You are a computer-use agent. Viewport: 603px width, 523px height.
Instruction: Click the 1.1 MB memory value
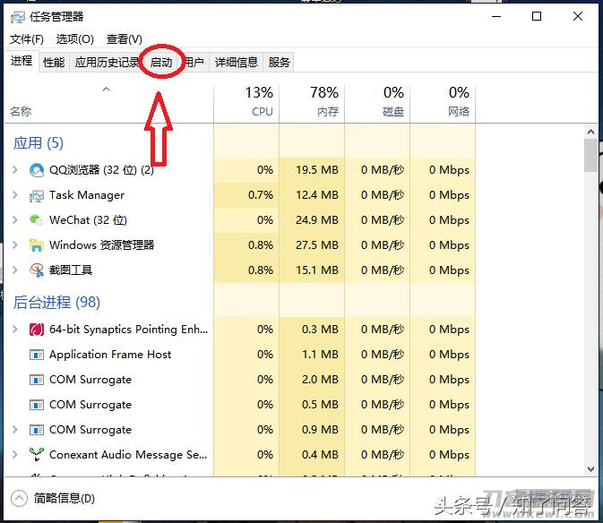(320, 355)
